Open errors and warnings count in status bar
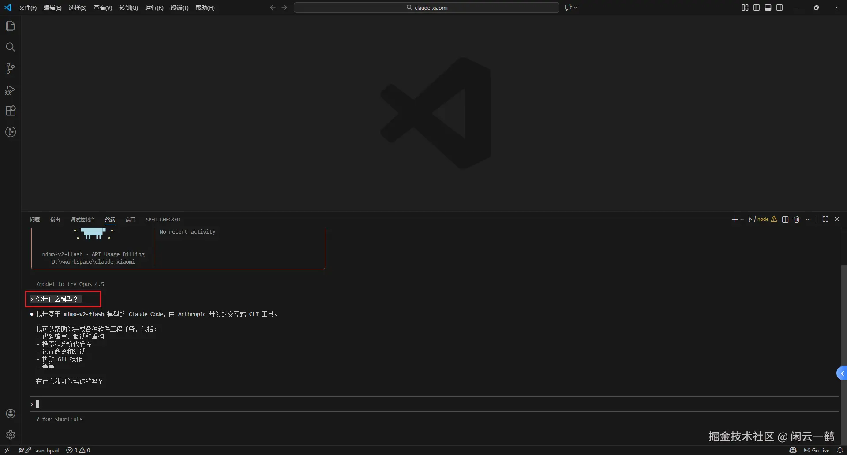847x455 pixels. [x=78, y=450]
